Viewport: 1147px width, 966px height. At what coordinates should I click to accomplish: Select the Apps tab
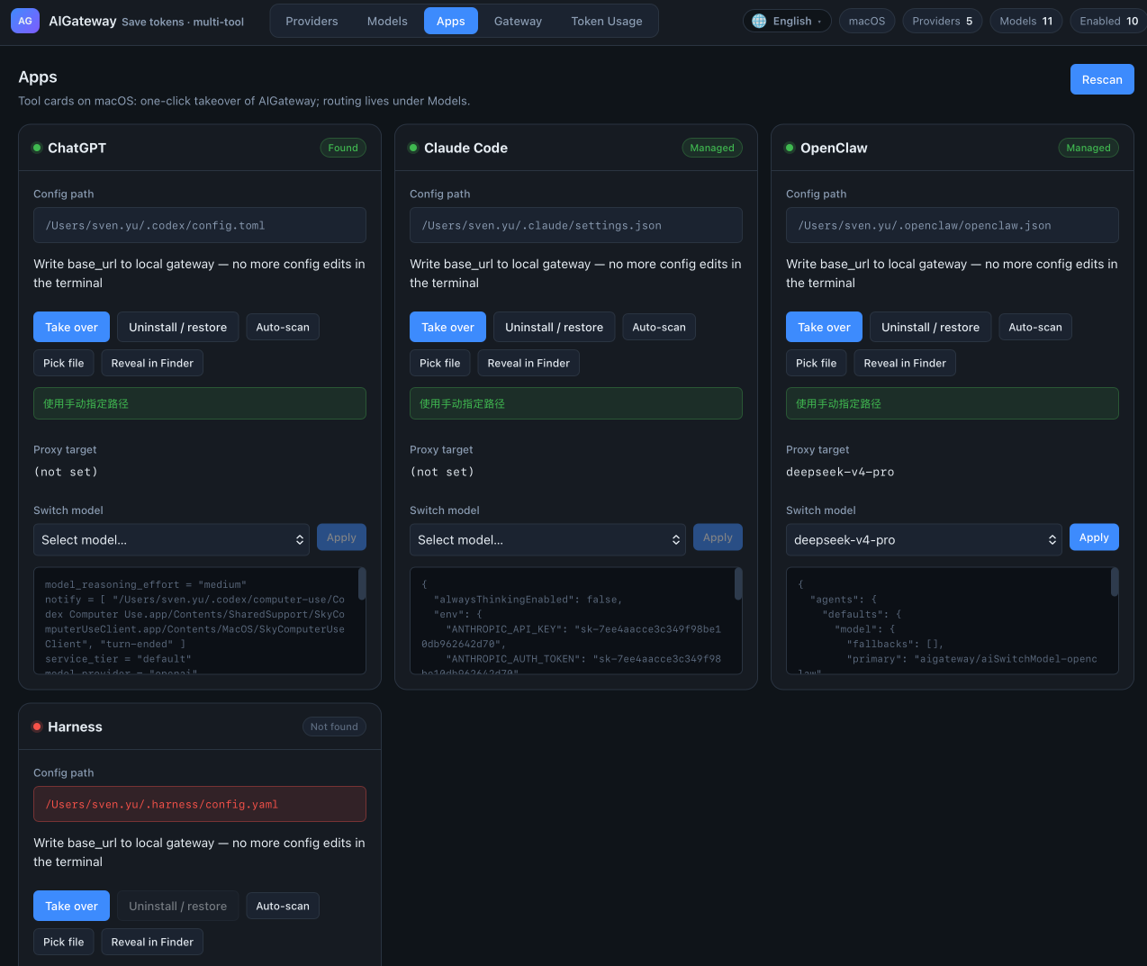click(451, 21)
